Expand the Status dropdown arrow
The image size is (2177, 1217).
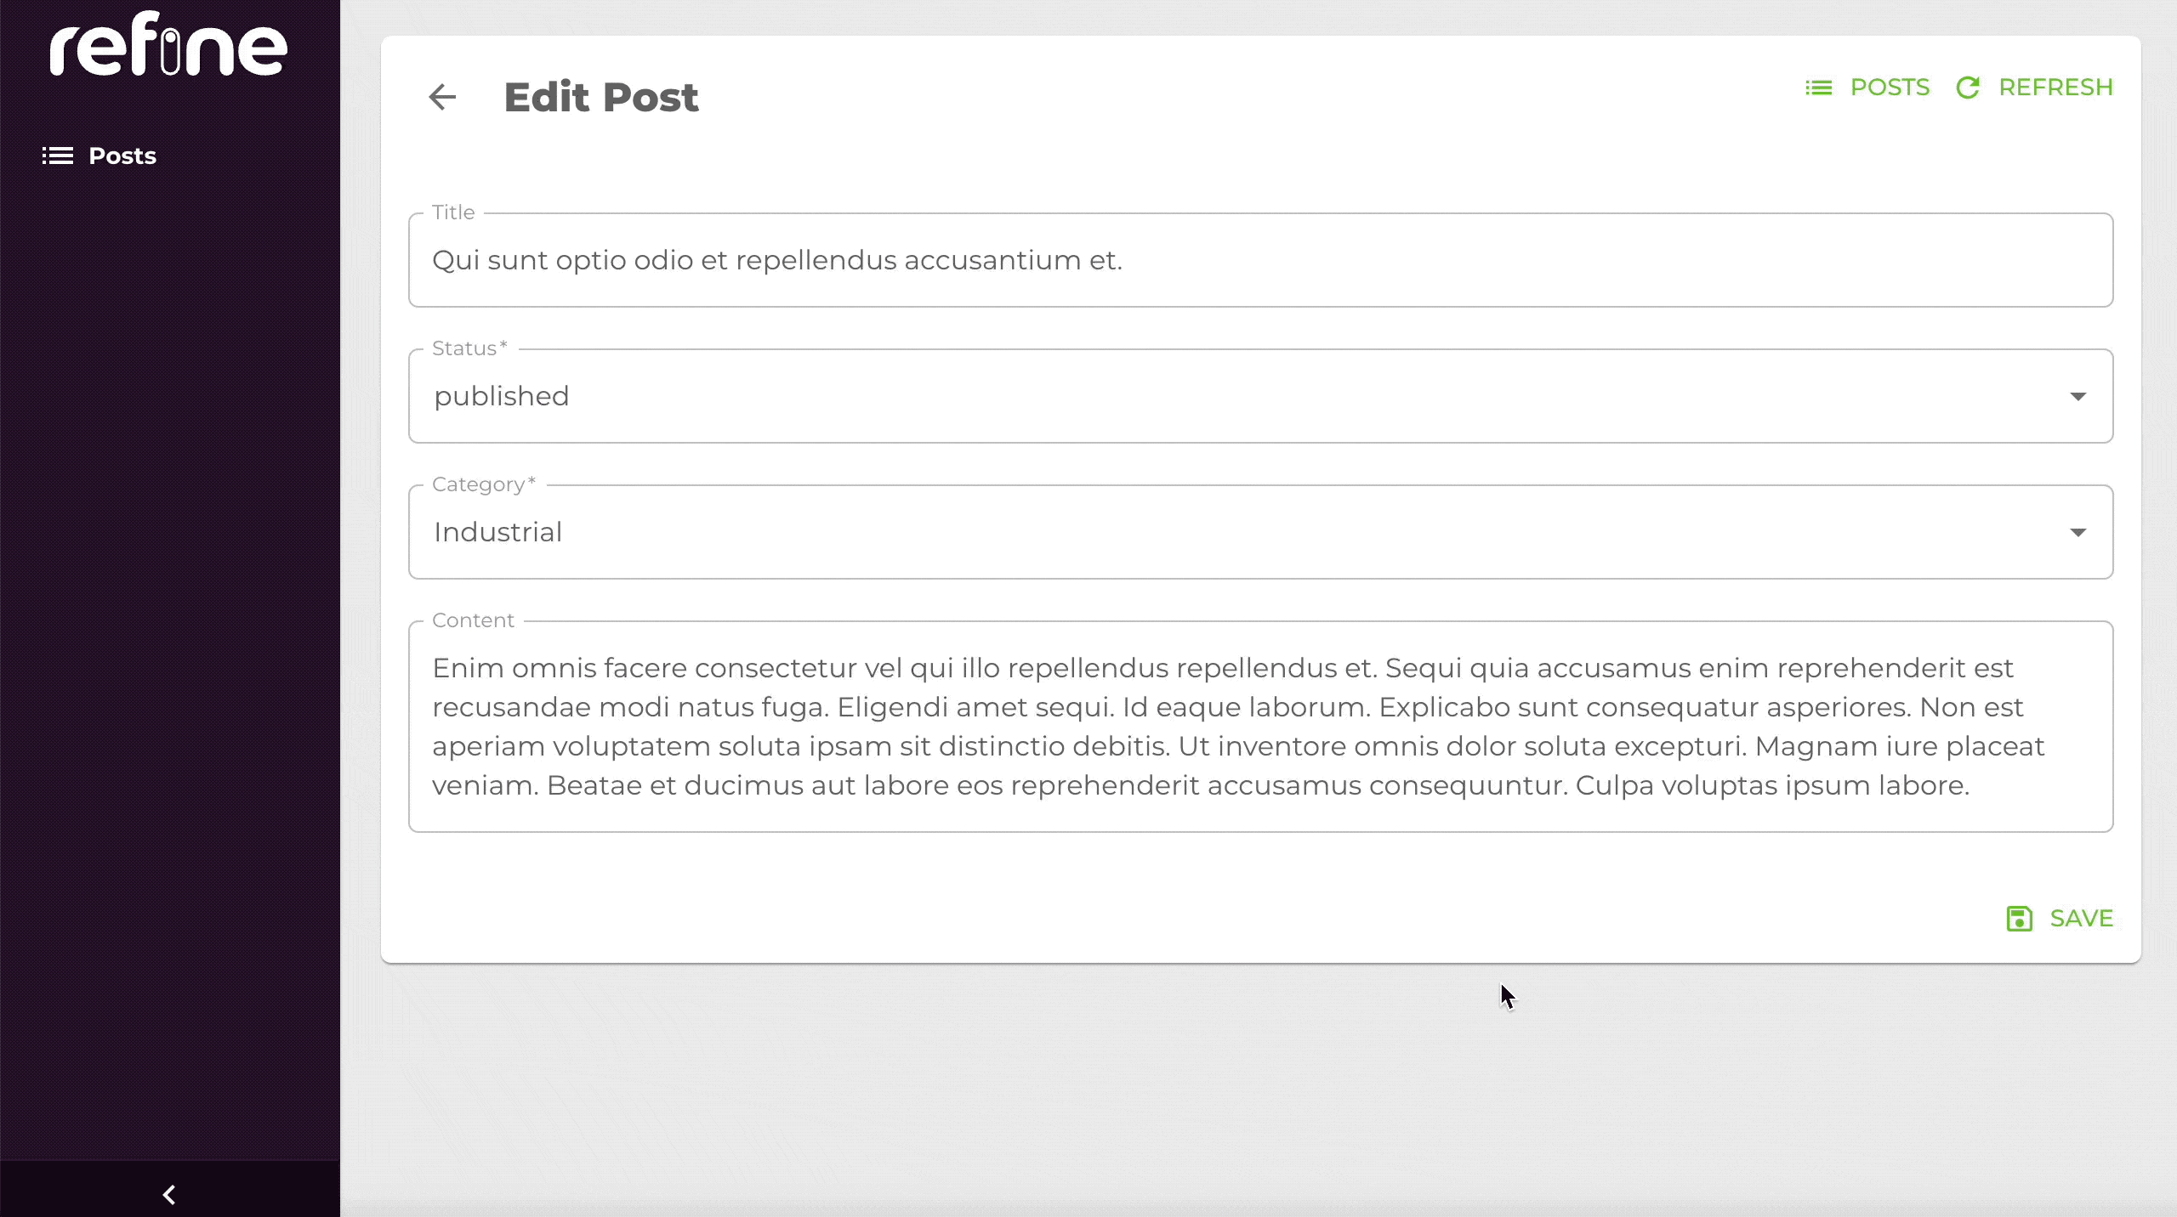(x=2078, y=397)
